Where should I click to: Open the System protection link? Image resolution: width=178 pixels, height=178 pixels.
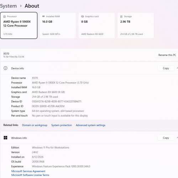click(62, 125)
